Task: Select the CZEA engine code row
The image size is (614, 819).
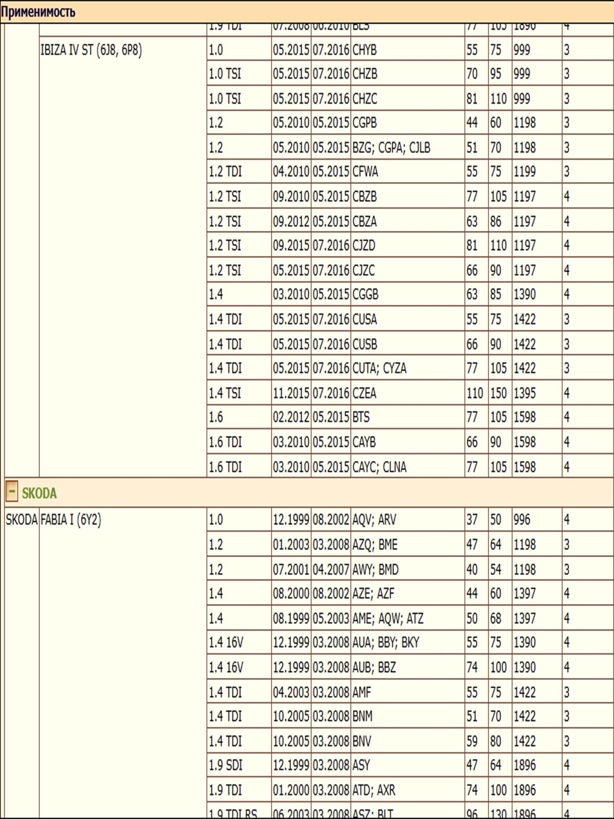Action: [365, 393]
